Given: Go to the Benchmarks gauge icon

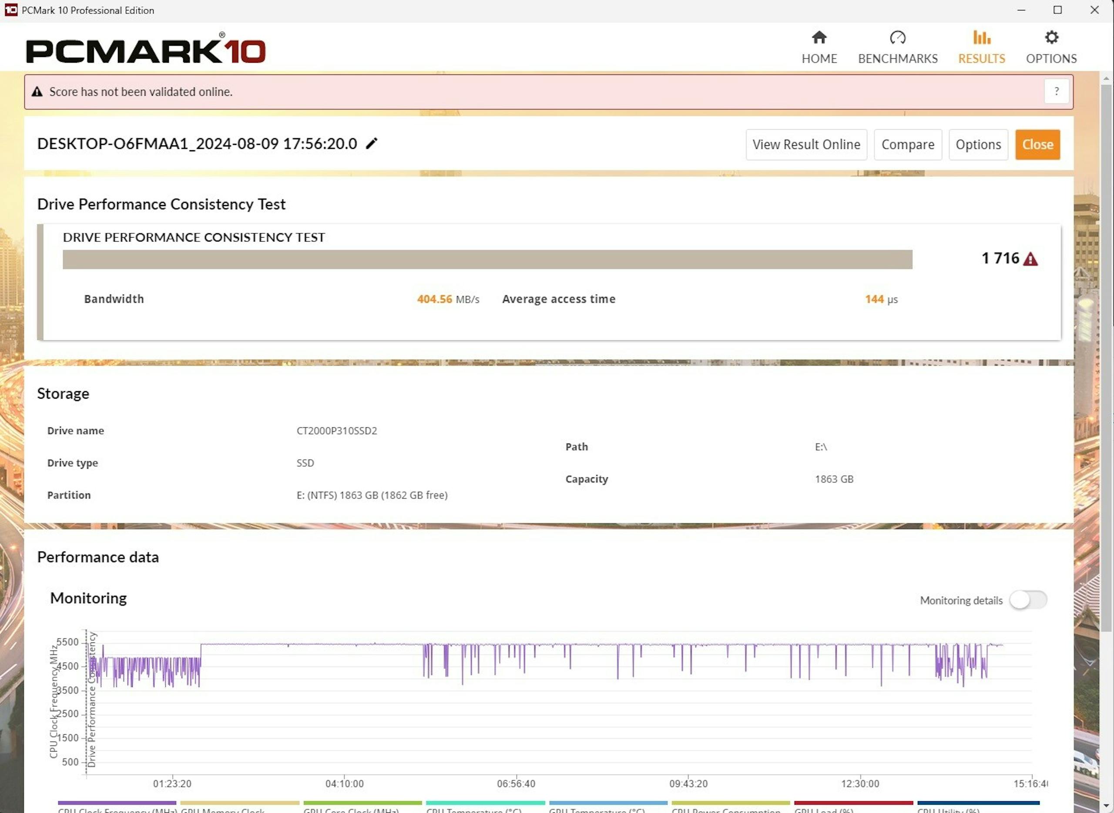Looking at the screenshot, I should tap(897, 37).
